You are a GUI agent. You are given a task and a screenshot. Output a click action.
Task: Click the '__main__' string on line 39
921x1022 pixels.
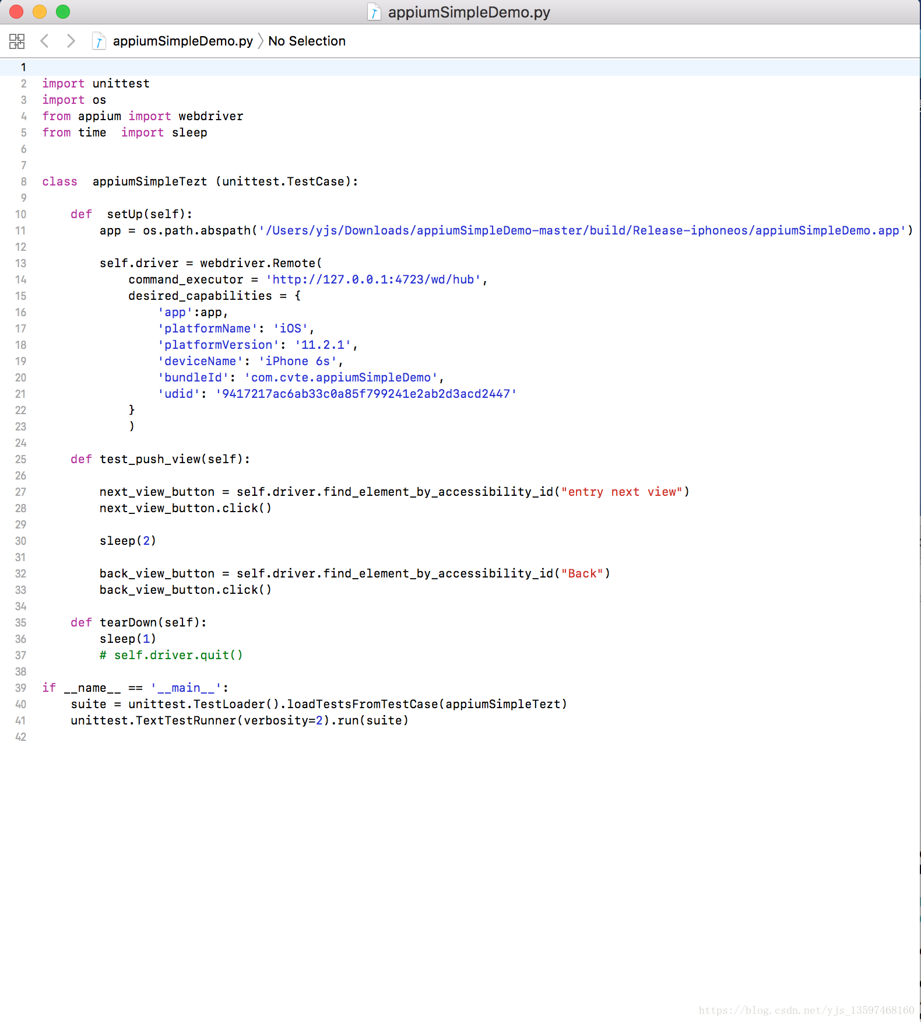(x=186, y=688)
